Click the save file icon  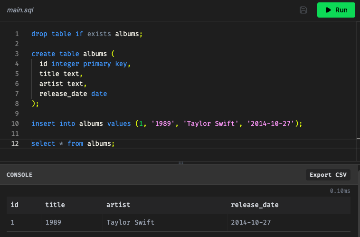point(303,10)
